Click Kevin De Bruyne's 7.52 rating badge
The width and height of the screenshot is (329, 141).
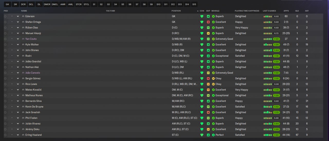point(277,107)
